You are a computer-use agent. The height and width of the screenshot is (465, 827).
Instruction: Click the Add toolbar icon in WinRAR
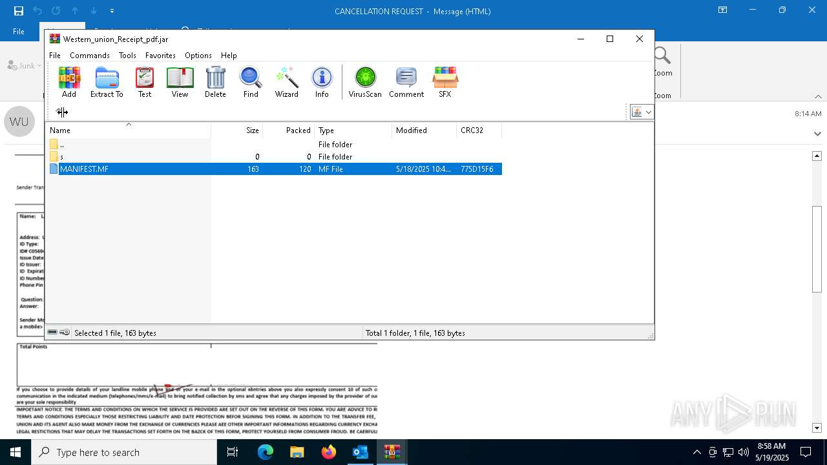pyautogui.click(x=69, y=82)
